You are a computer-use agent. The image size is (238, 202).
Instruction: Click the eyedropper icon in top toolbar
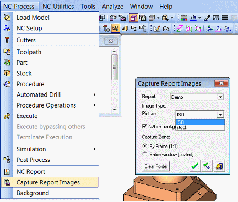207,18
